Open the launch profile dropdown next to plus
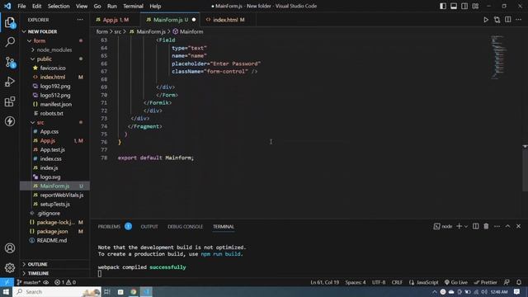The image size is (528, 297). point(466,227)
